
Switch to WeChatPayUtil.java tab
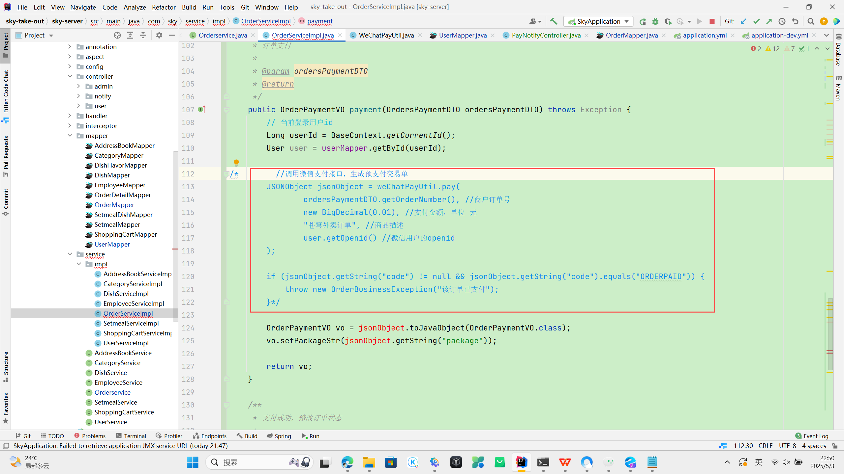click(x=386, y=35)
